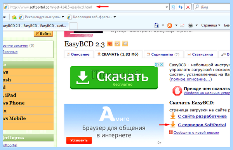Open the address bar history dropdown

coord(167,7)
